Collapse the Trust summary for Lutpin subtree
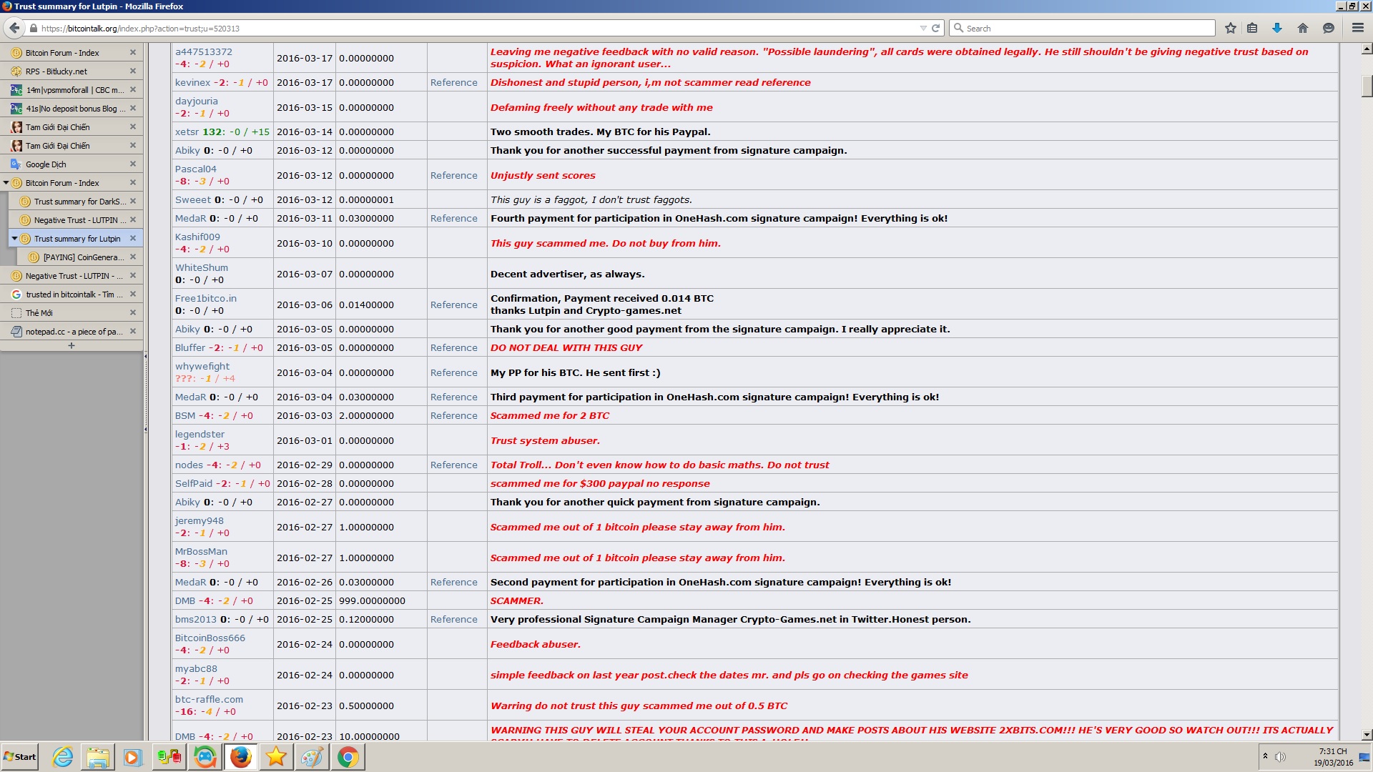The image size is (1373, 772). click(x=14, y=239)
